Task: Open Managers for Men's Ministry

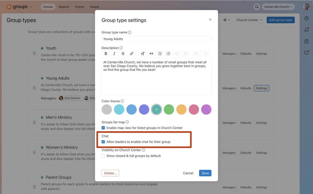Action: coord(229,123)
